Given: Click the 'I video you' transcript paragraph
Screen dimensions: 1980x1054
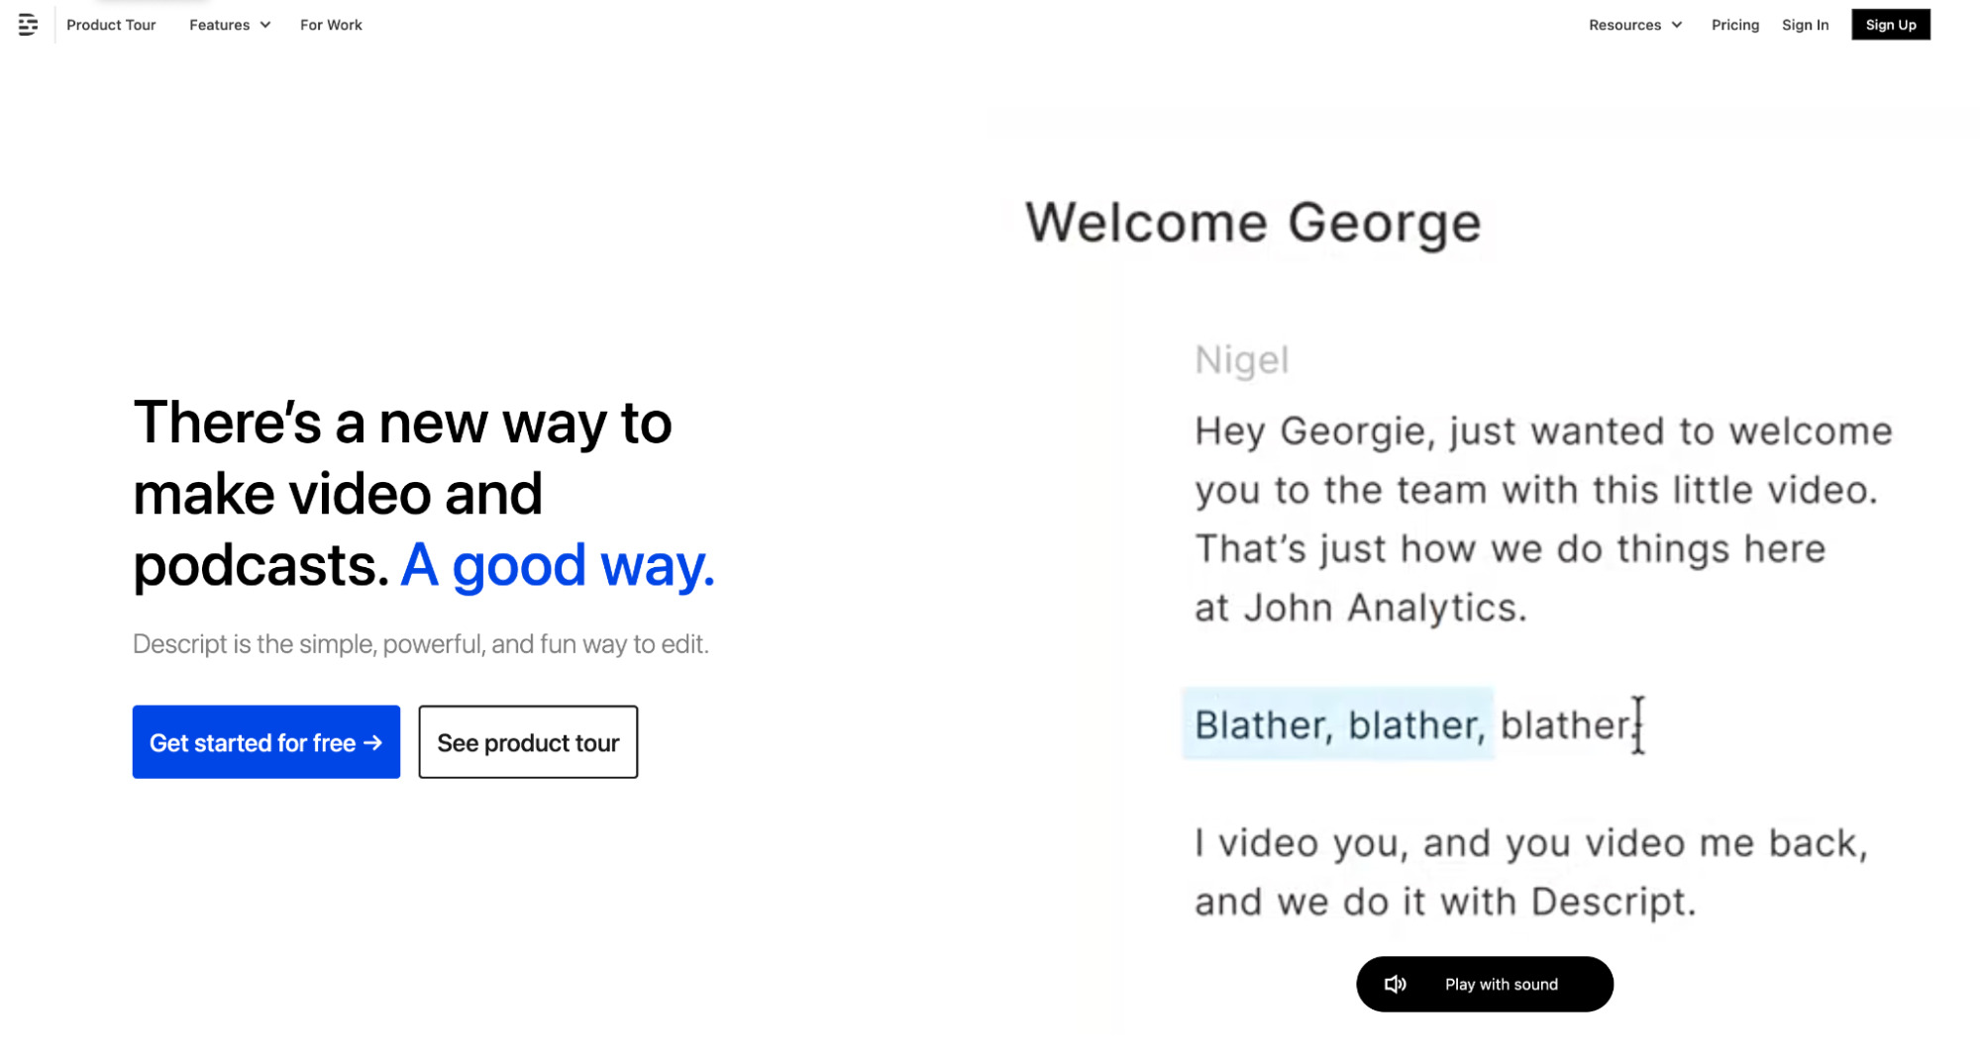Looking at the screenshot, I should click(1530, 872).
